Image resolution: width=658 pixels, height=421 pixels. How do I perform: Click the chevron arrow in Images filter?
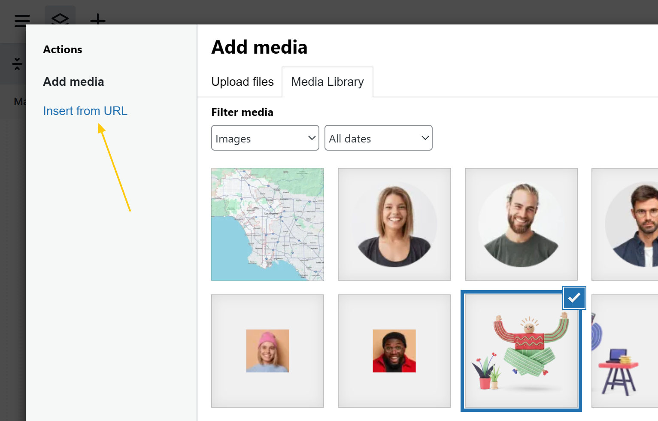point(312,138)
